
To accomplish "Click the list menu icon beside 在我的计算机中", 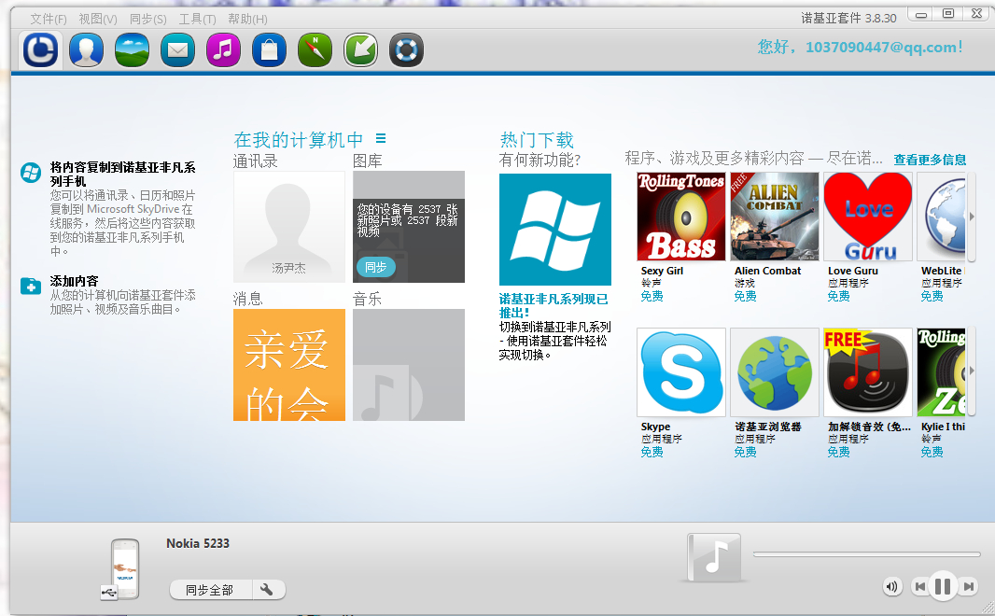I will [x=381, y=137].
